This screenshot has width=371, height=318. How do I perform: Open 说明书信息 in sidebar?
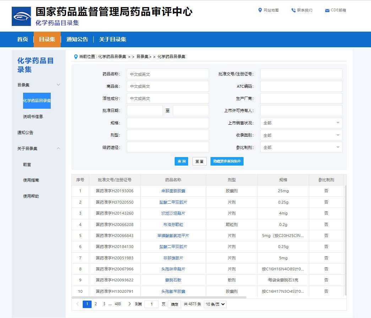(33, 117)
